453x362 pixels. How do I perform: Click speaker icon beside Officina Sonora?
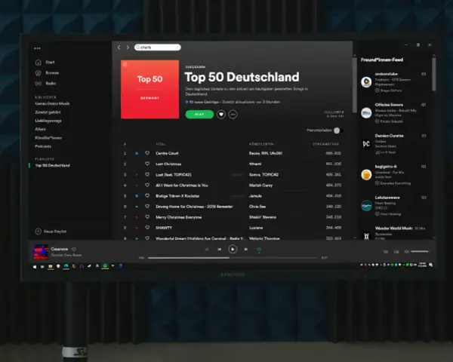click(424, 105)
